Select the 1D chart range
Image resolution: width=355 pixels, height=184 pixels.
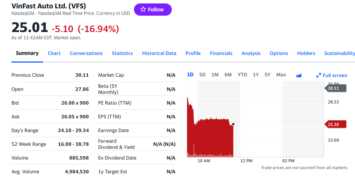[x=190, y=75]
